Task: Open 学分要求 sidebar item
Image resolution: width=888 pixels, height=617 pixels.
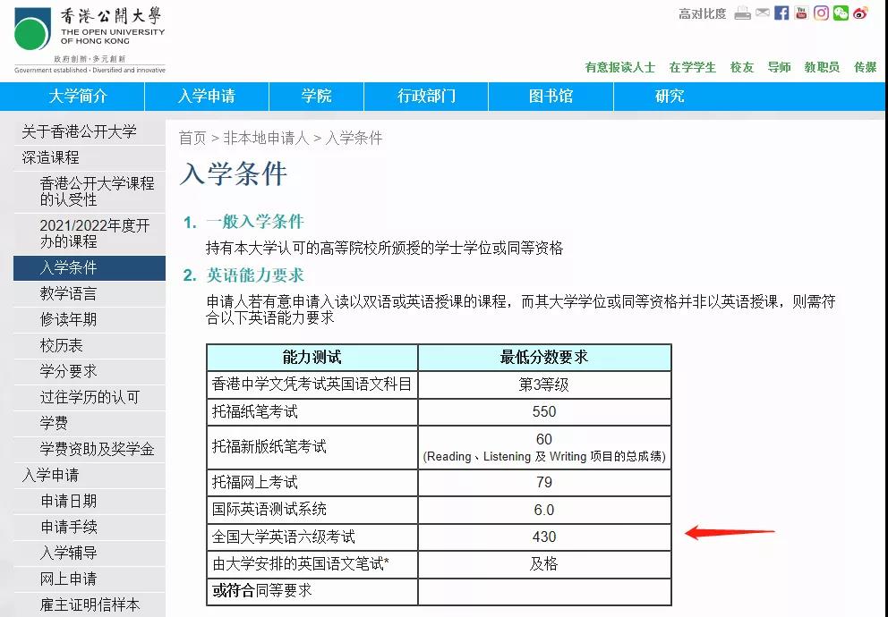Action: pos(90,372)
